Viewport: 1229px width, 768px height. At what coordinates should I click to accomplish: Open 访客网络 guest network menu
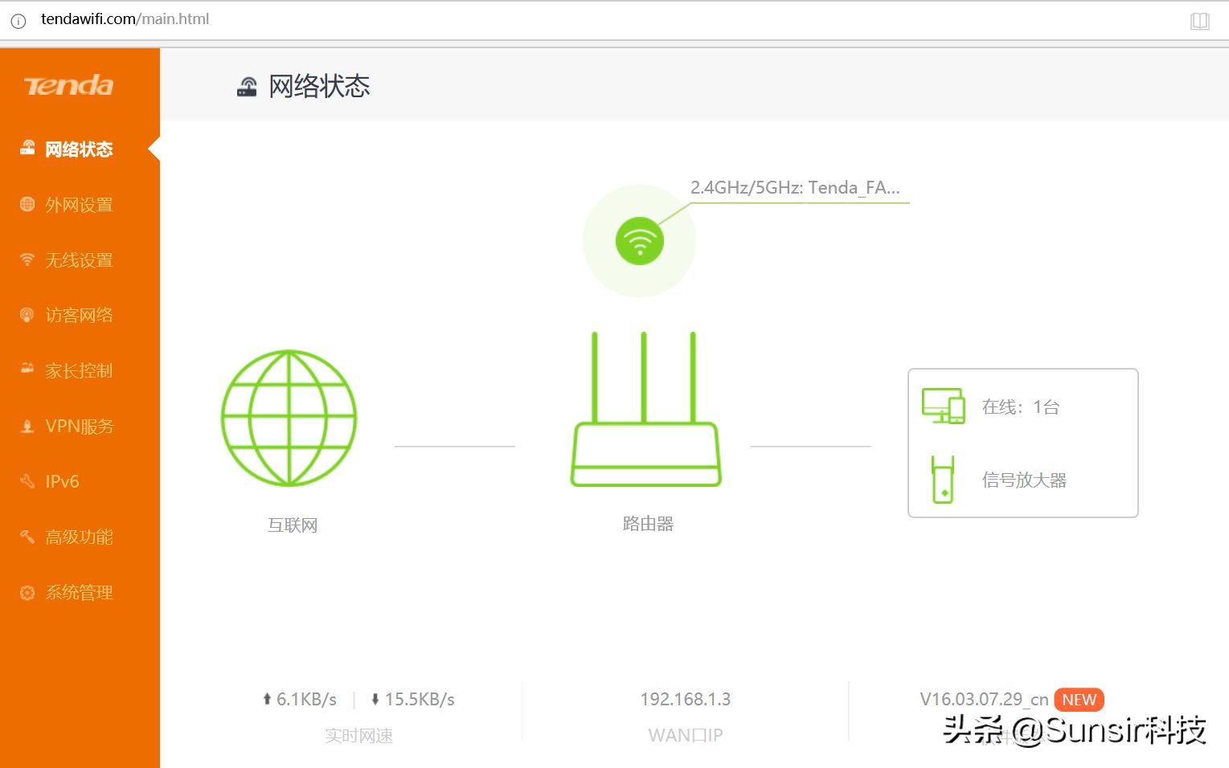tap(78, 315)
